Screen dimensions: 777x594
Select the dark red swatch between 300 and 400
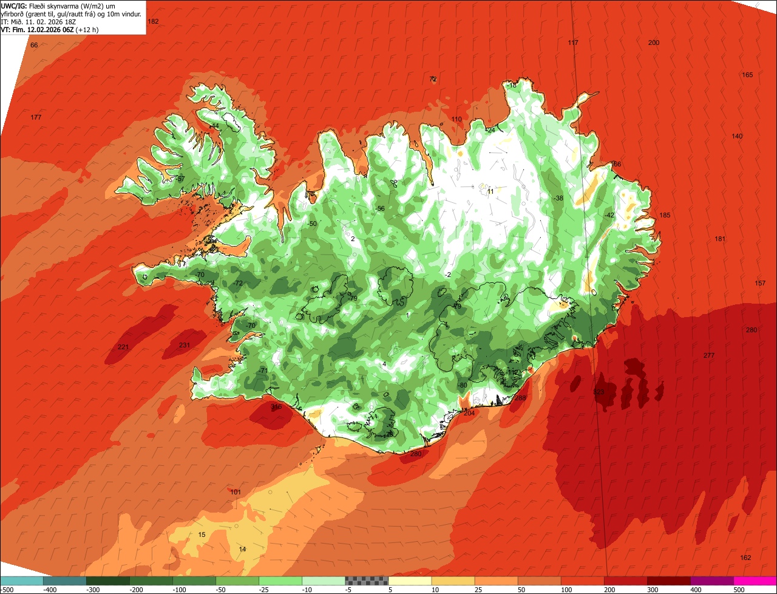click(669, 581)
